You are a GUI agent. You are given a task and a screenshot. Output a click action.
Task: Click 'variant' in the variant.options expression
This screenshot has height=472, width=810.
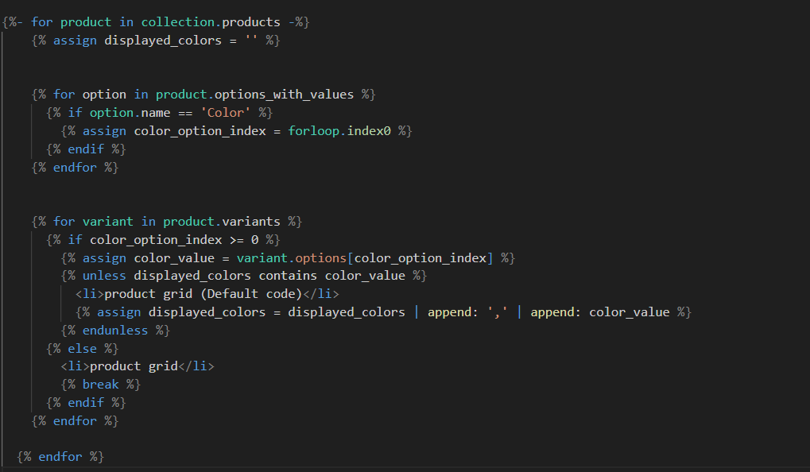[262, 257]
